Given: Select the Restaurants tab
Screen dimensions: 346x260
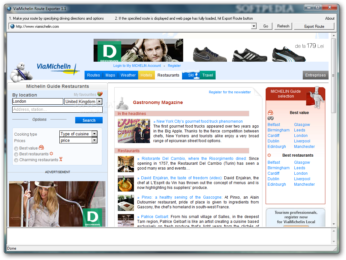Looking at the screenshot, I should pyautogui.click(x=168, y=75).
